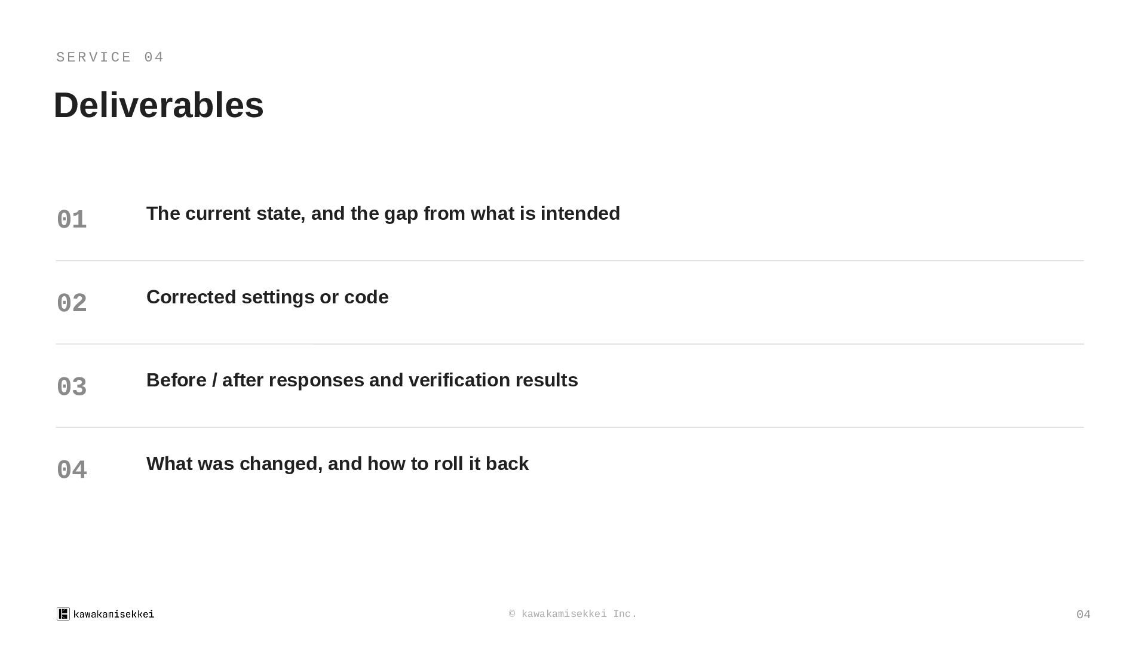Select the number 03 marker

tap(72, 387)
